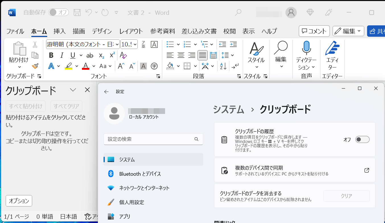Switch to the 描画 tab

click(x=79, y=31)
